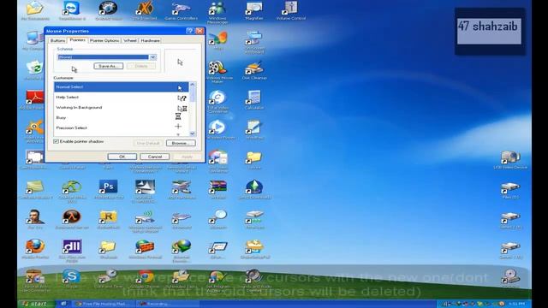Switch to Buttons tab in Mouse Properties
This screenshot has height=308, width=548.
[57, 40]
